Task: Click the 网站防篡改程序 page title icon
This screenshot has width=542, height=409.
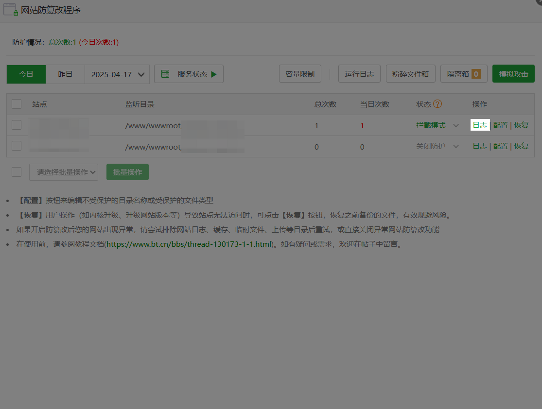Action: pos(10,9)
